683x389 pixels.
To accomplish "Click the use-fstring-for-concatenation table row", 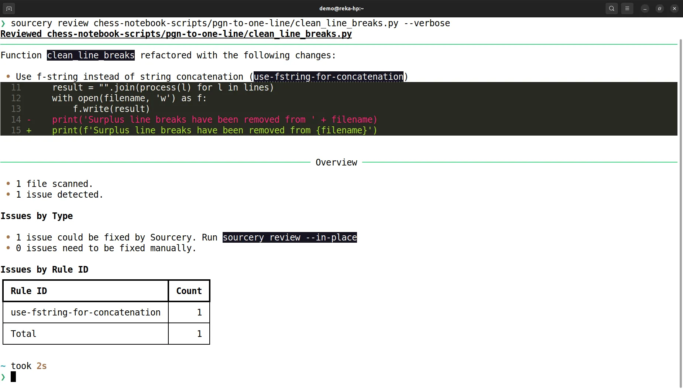I will point(86,312).
